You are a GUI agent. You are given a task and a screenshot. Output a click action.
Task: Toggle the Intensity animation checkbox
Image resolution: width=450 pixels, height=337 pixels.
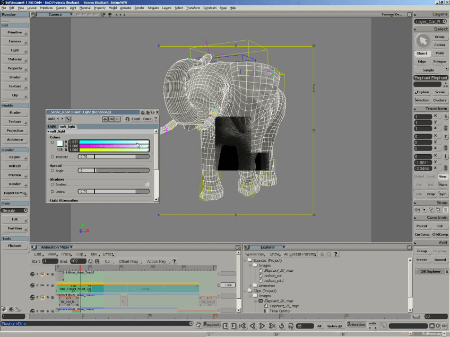point(52,157)
